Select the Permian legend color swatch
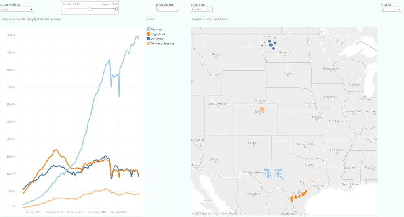This screenshot has height=217, width=404. 148,29
